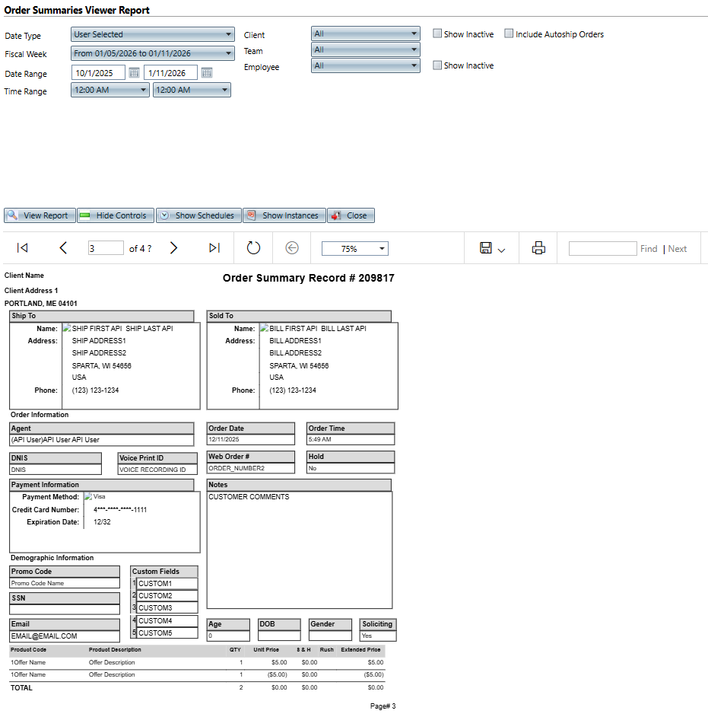Go to first report page

coord(22,248)
